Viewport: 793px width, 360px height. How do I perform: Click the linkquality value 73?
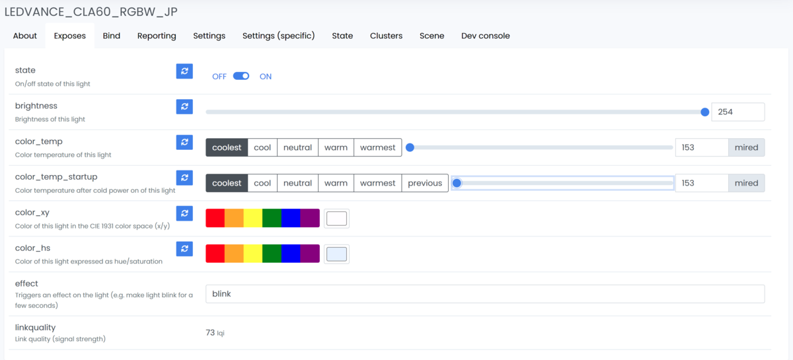[x=210, y=332]
